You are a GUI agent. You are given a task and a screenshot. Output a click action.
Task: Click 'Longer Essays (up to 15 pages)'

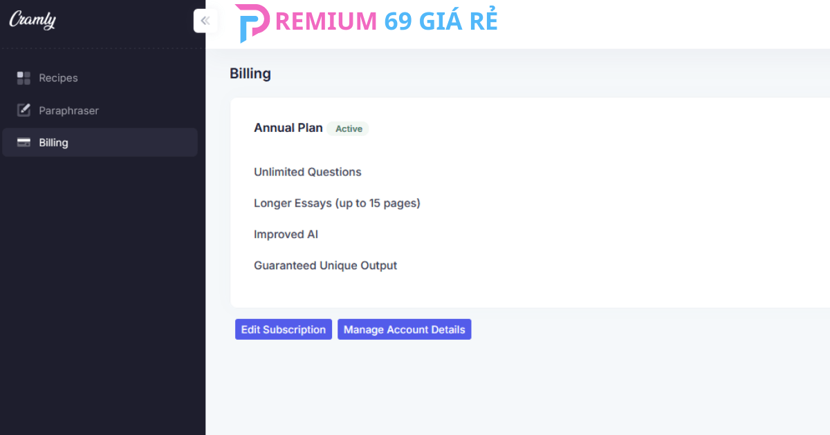[x=337, y=203]
